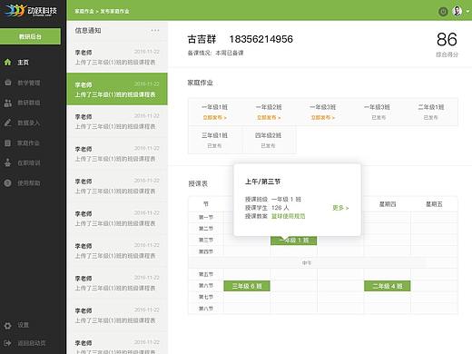The height and width of the screenshot is (354, 472).
Task: Select the 四年级2班 homework card
Action: [269, 140]
